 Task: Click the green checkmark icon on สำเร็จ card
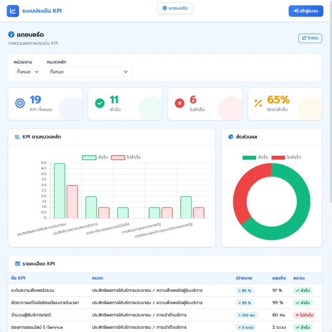point(100,103)
